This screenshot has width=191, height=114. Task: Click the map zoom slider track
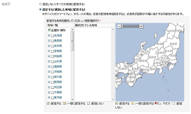pyautogui.click(x=131, y=26)
